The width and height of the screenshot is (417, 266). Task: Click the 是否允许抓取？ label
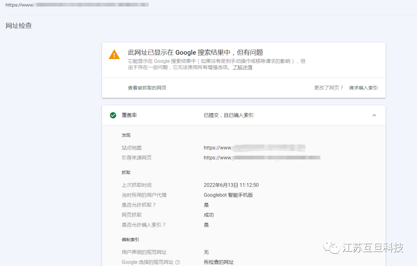click(139, 205)
